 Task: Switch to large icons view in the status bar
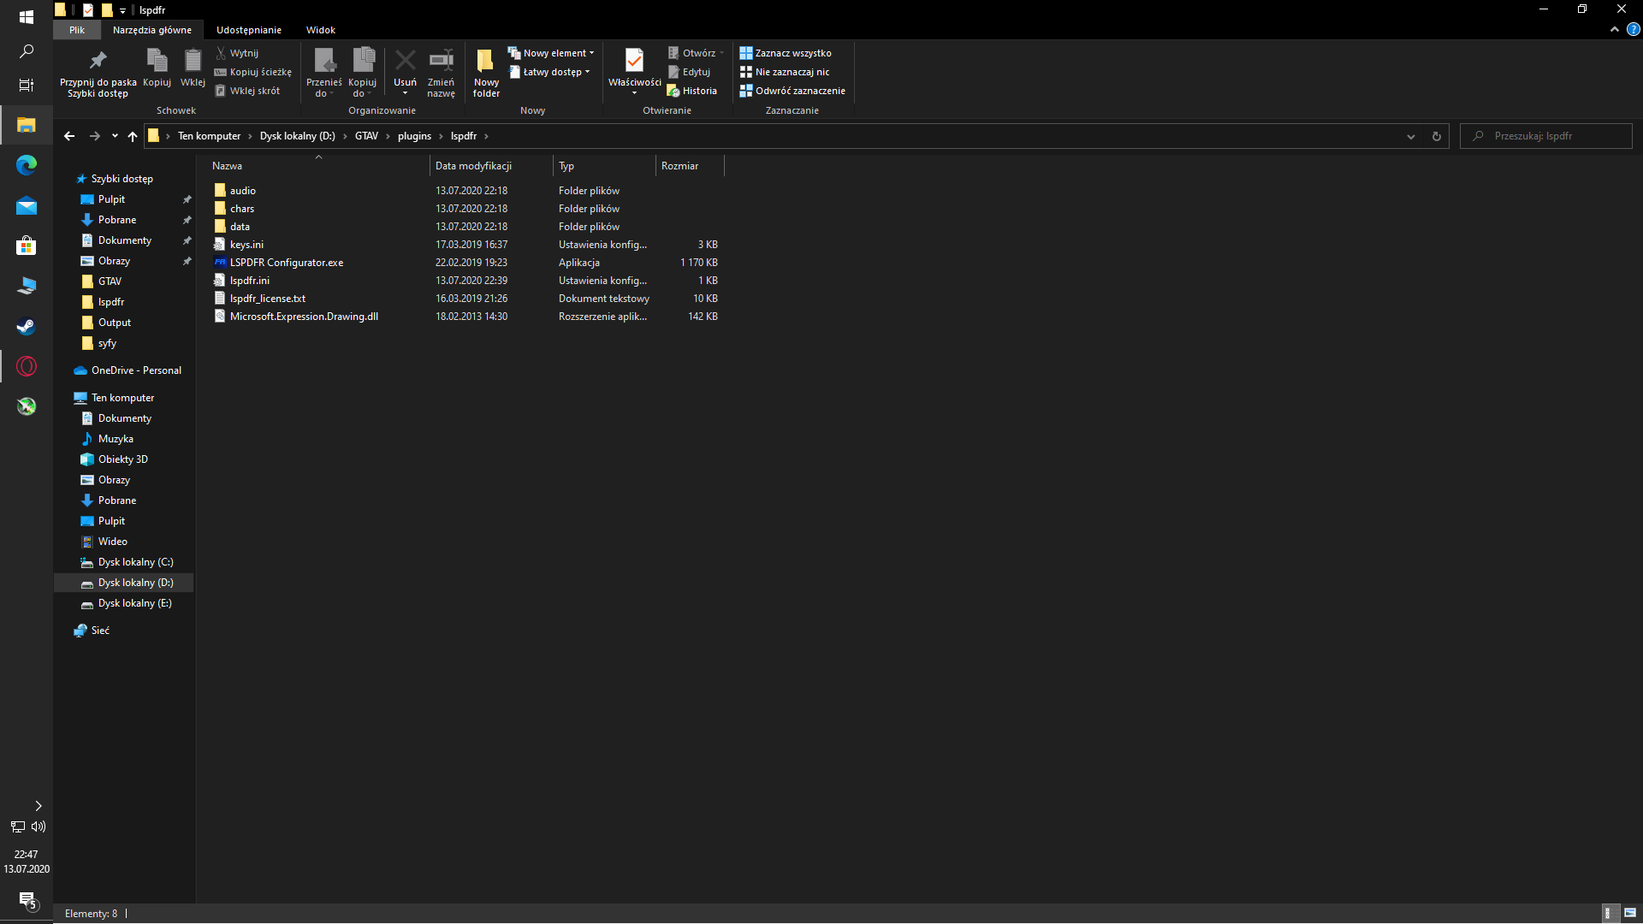tap(1630, 913)
